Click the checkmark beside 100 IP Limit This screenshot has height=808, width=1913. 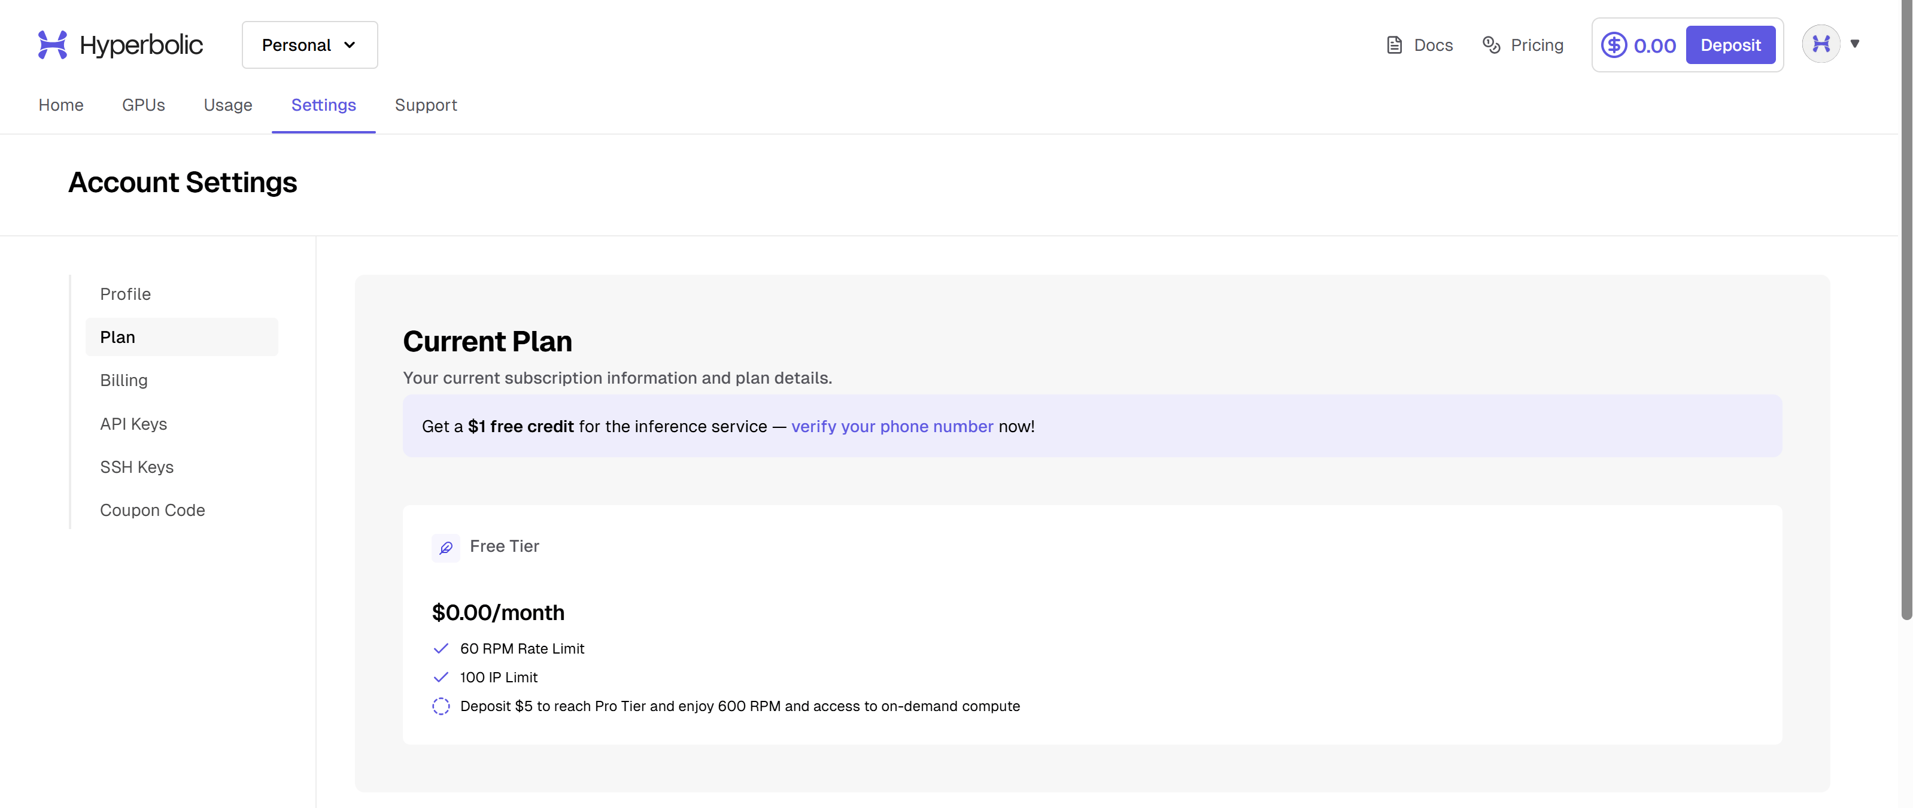[x=441, y=678]
